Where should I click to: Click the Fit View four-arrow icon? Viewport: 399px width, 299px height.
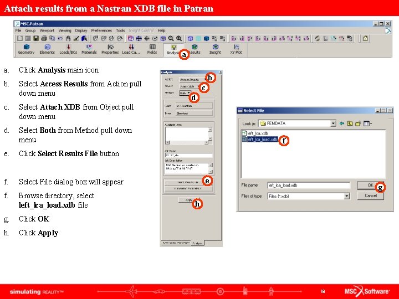139,38
